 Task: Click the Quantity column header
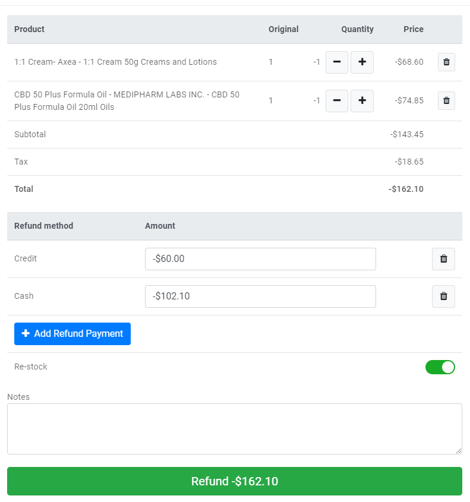pos(357,29)
